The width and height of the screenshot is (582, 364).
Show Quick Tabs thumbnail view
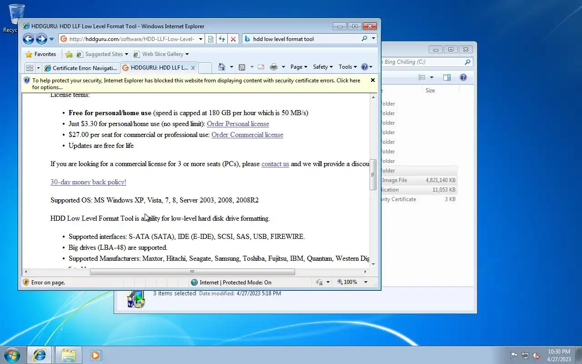pos(30,68)
